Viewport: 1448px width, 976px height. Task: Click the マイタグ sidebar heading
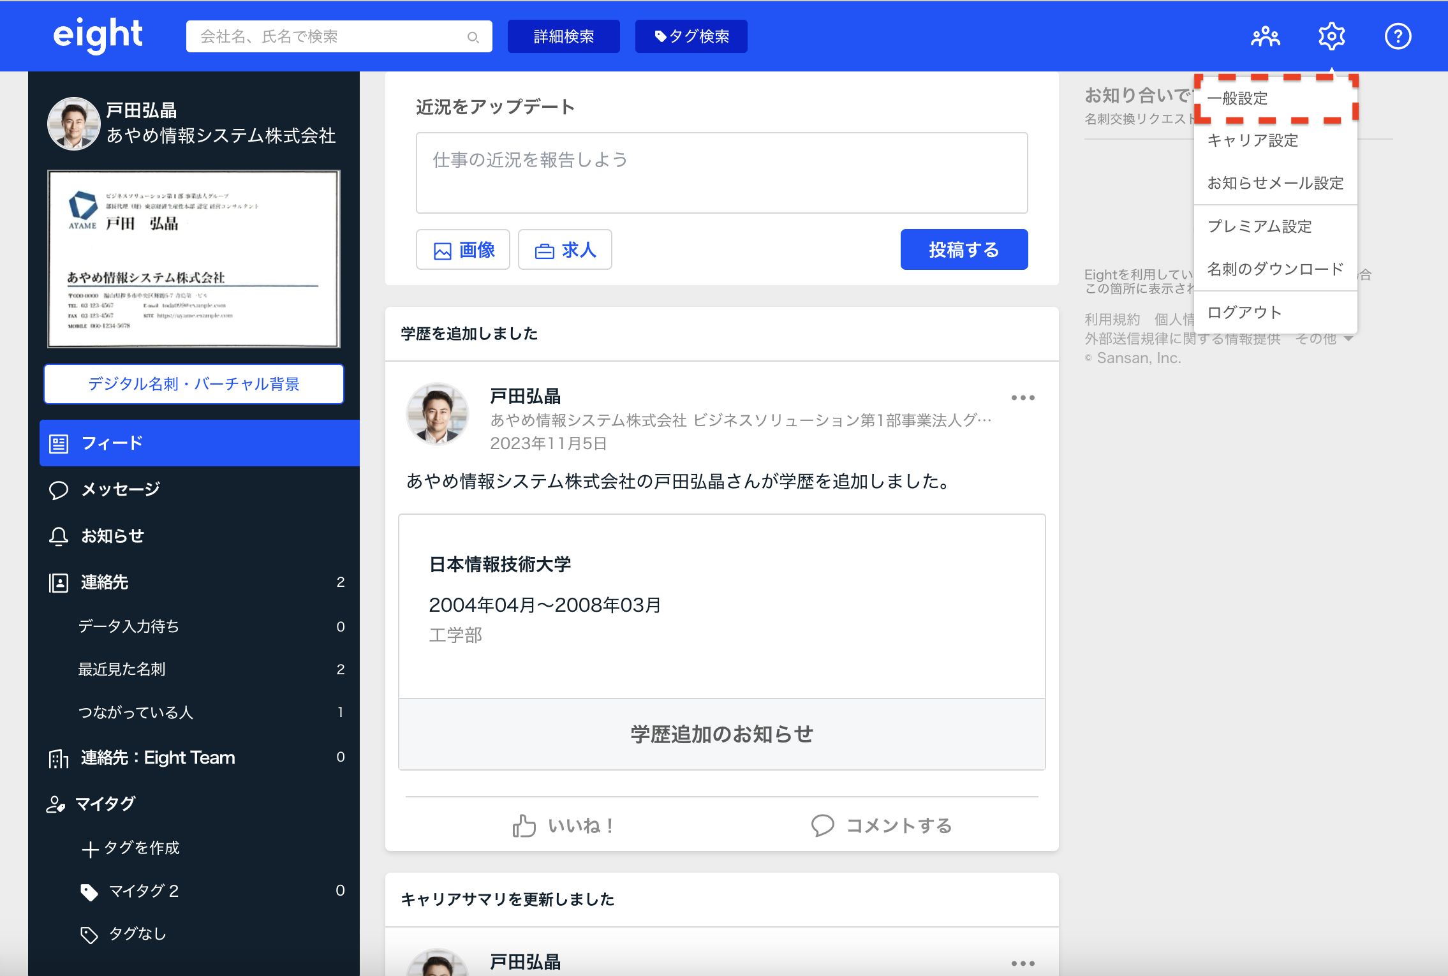[105, 804]
